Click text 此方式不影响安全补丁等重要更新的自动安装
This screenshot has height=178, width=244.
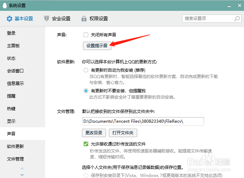[132, 97]
